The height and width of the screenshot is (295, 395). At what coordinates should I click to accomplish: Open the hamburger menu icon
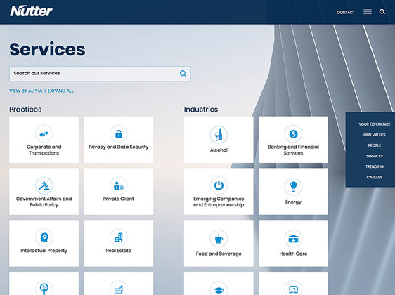pos(368,12)
